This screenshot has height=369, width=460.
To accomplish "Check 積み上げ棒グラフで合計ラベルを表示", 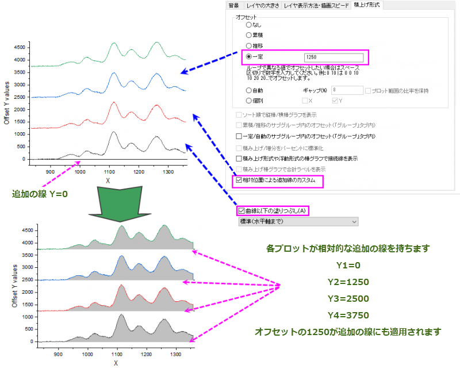I will tap(239, 169).
